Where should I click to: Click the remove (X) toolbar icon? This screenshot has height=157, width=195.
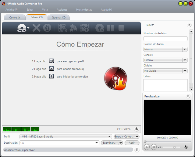click(x=37, y=28)
